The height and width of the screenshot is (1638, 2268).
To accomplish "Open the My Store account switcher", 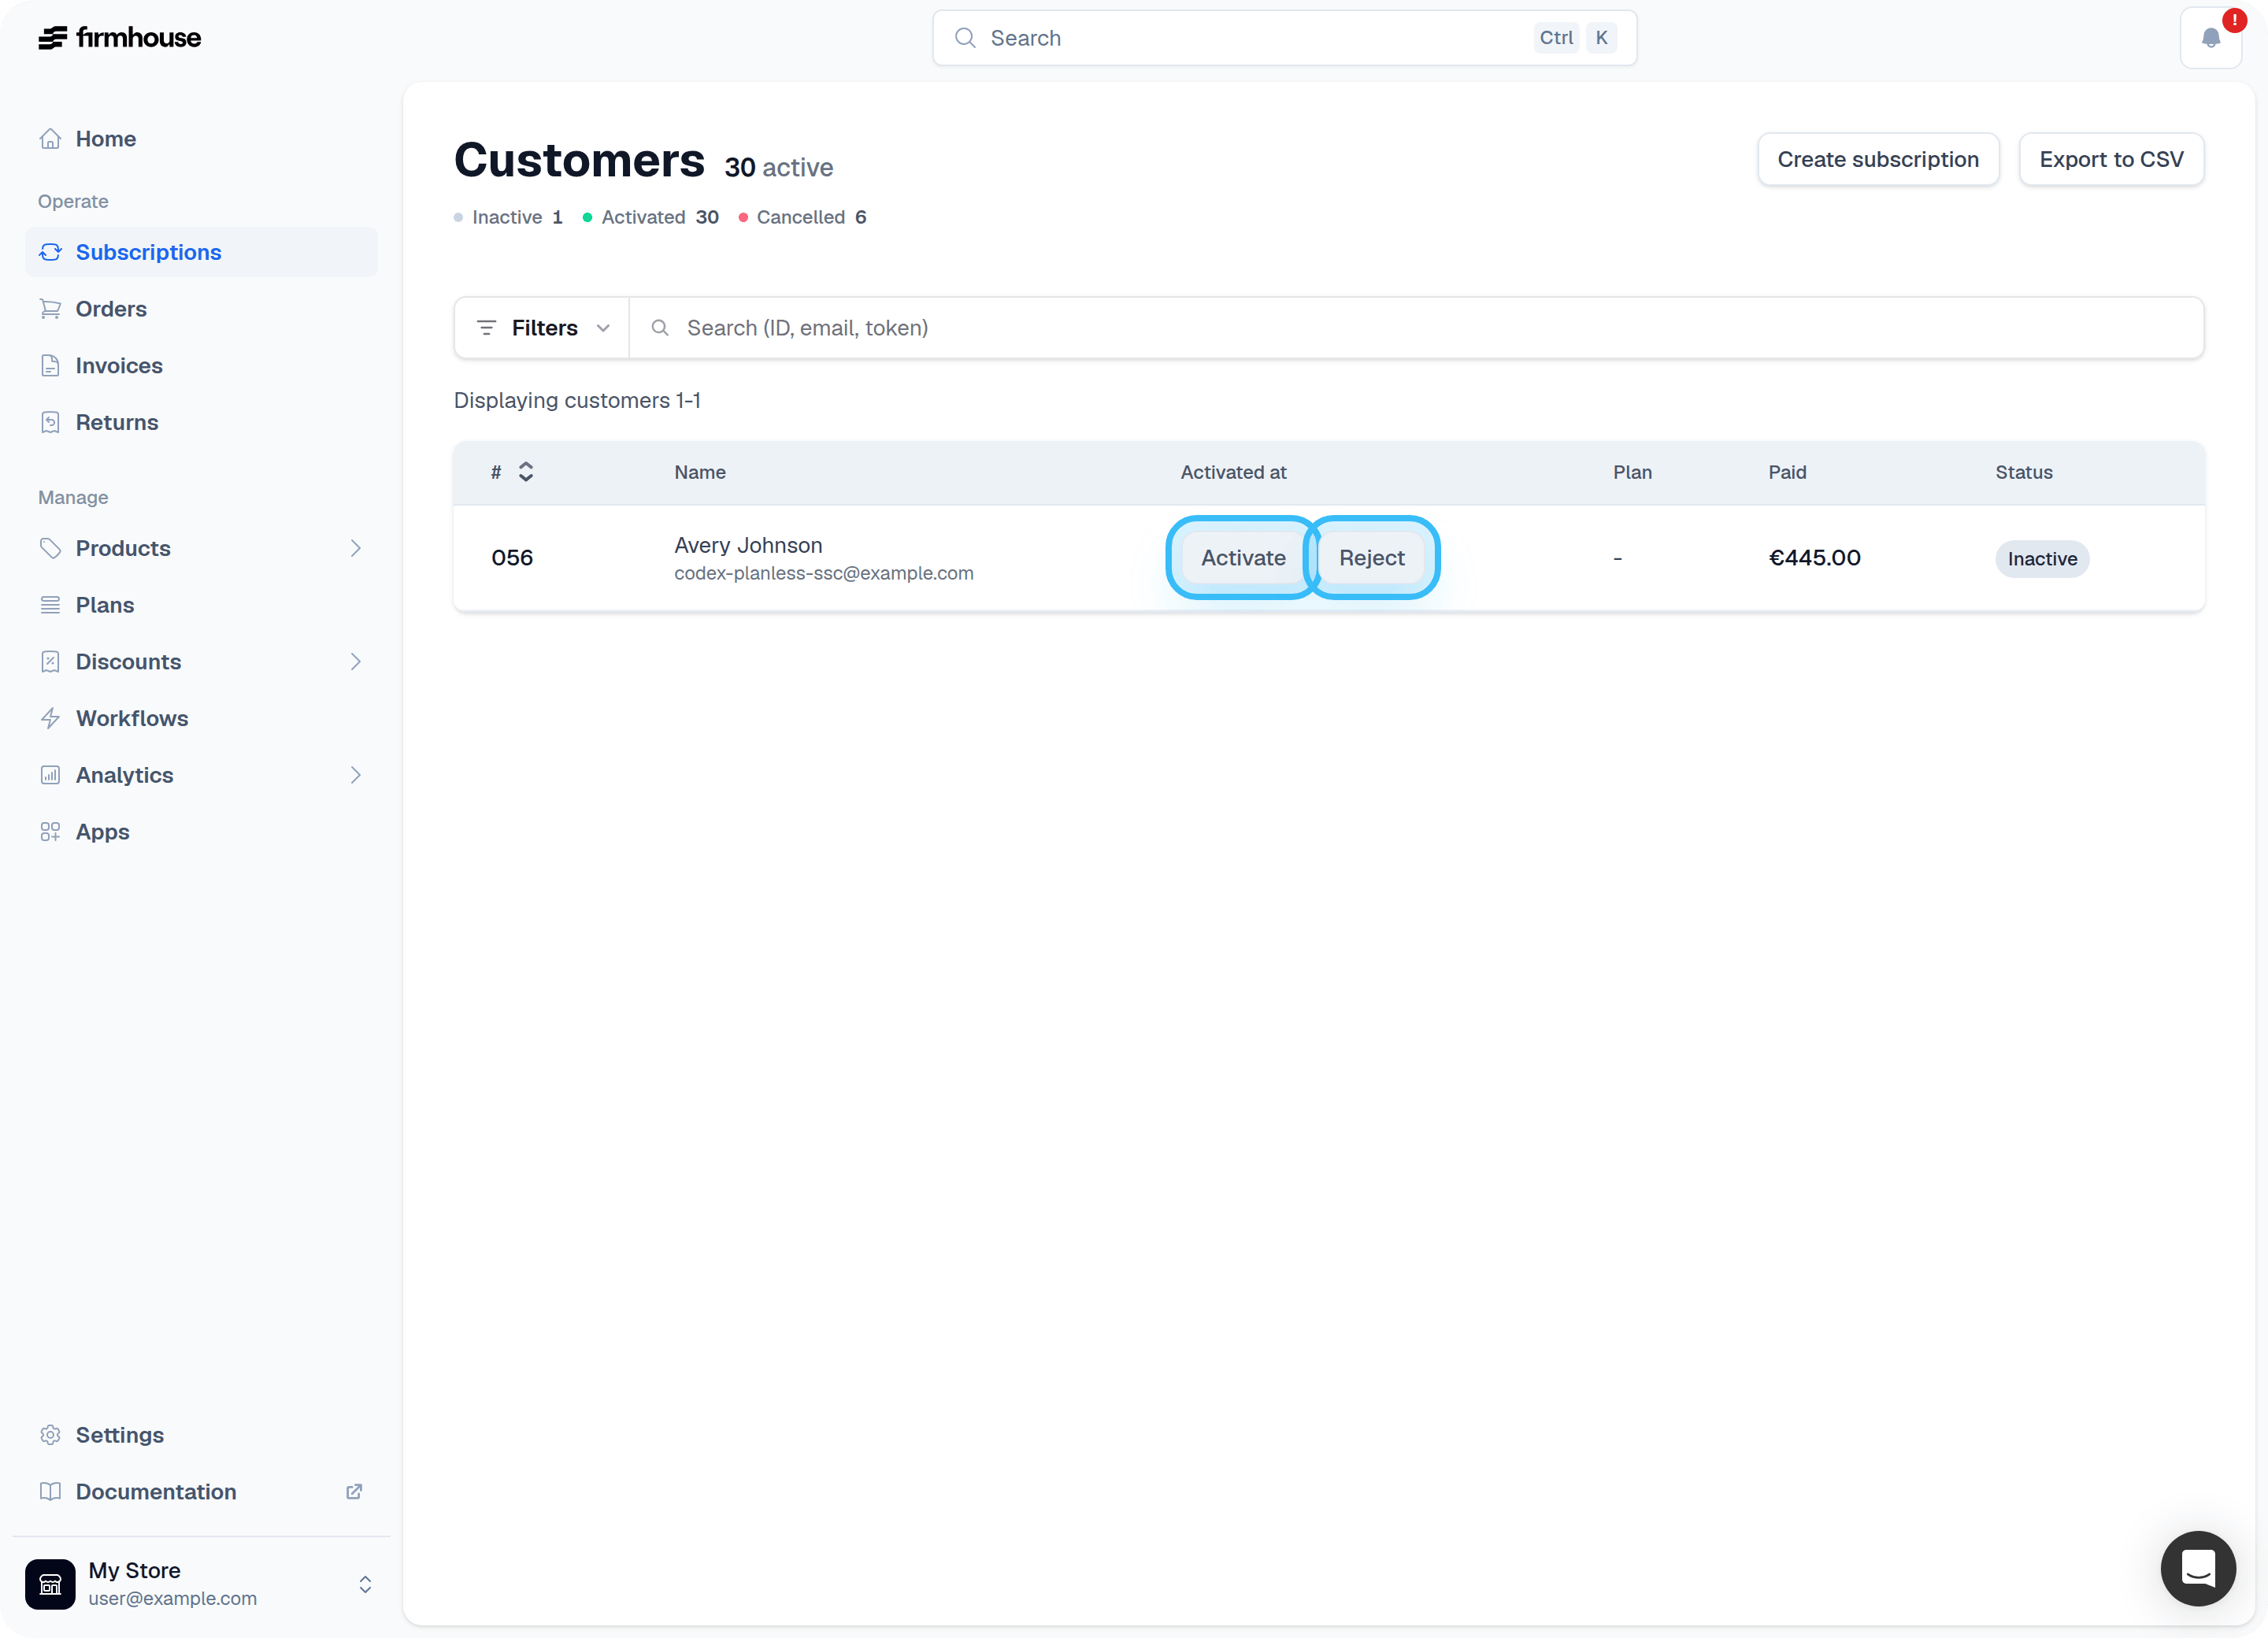I will pyautogui.click(x=200, y=1584).
